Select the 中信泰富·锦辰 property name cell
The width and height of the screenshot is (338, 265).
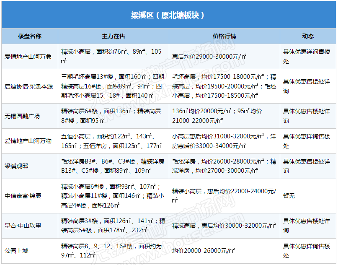point(23,196)
